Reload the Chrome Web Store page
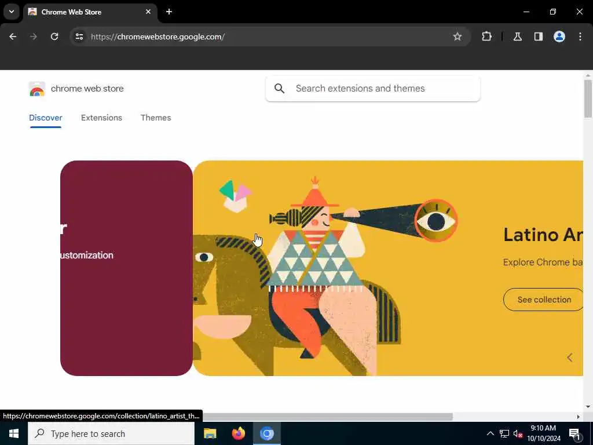The height and width of the screenshot is (445, 593). (x=54, y=37)
